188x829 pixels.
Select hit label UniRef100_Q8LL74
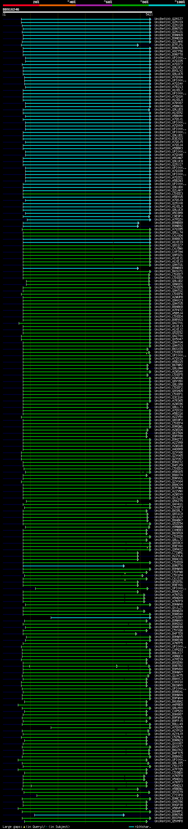point(169,232)
